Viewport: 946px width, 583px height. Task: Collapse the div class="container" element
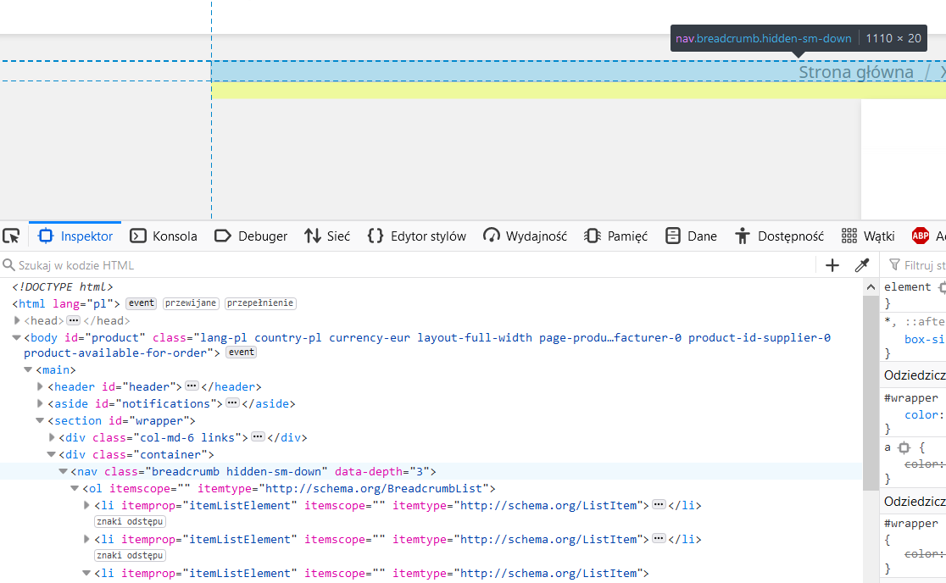51,454
